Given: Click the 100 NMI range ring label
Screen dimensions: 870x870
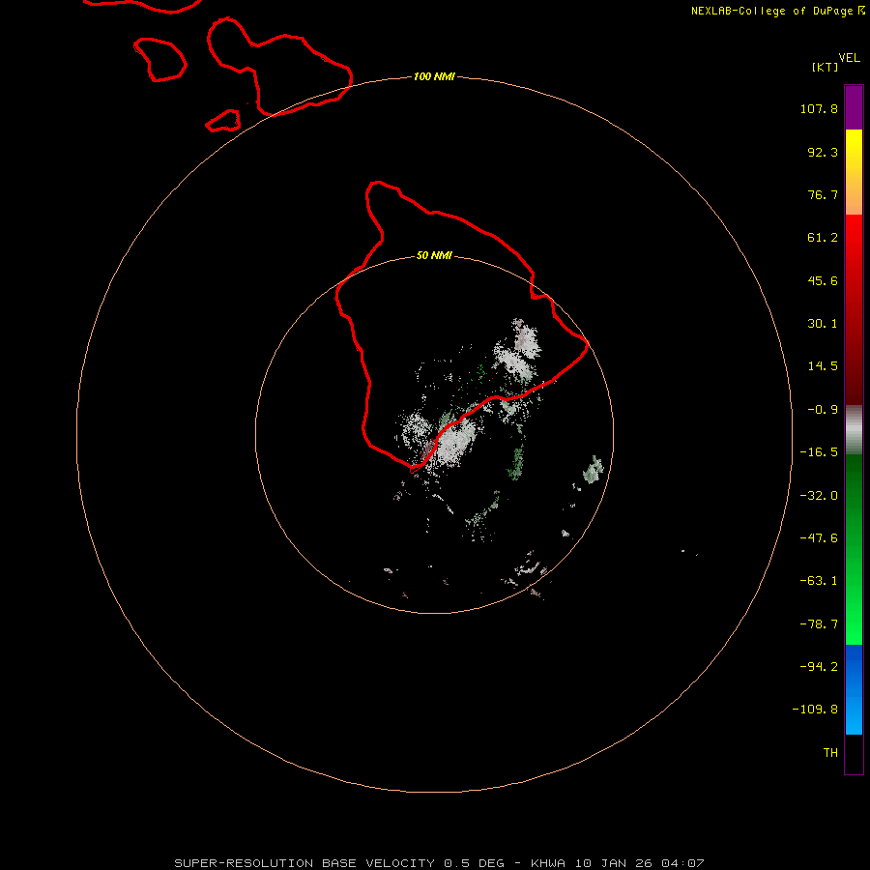Looking at the screenshot, I should pyautogui.click(x=434, y=76).
